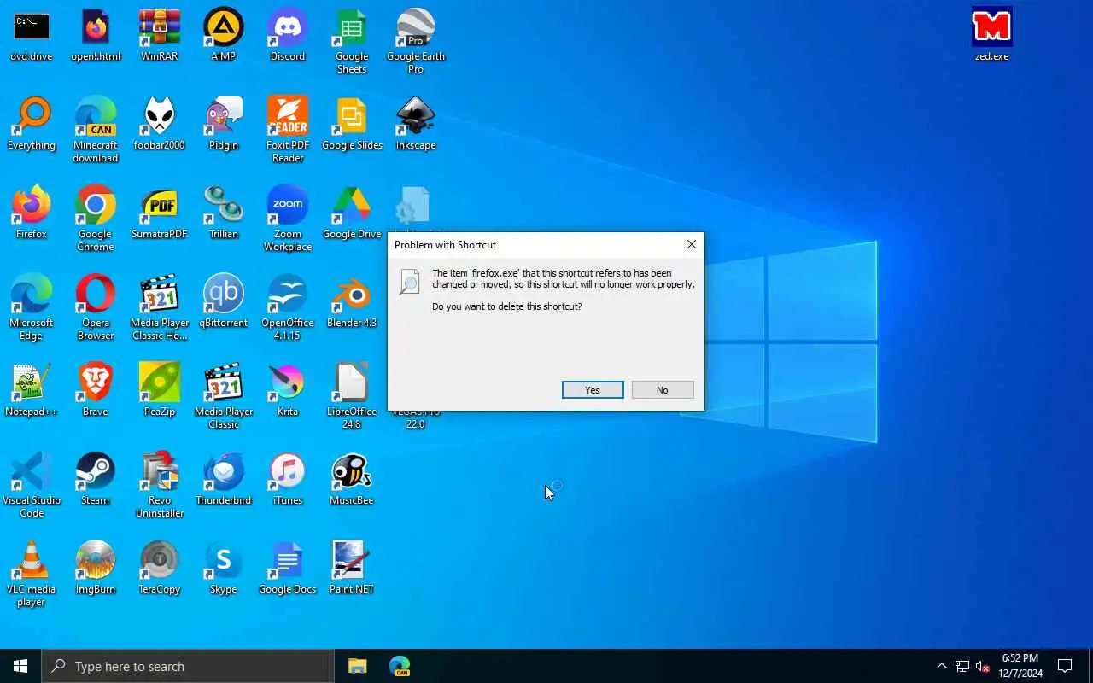1093x683 pixels.
Task: Open the notification center icon
Action: [1065, 666]
